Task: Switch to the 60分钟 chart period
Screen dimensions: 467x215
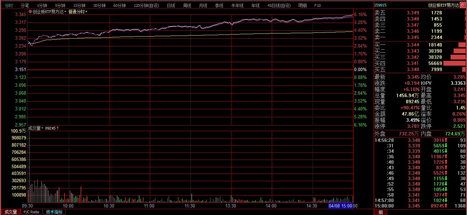Action: click(119, 5)
